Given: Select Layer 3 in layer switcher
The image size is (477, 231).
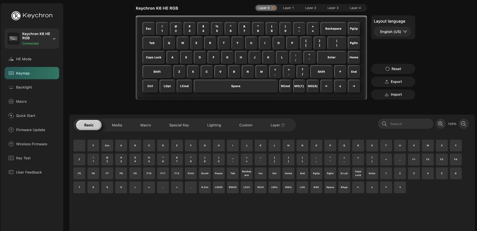Looking at the screenshot, I should pos(333,8).
